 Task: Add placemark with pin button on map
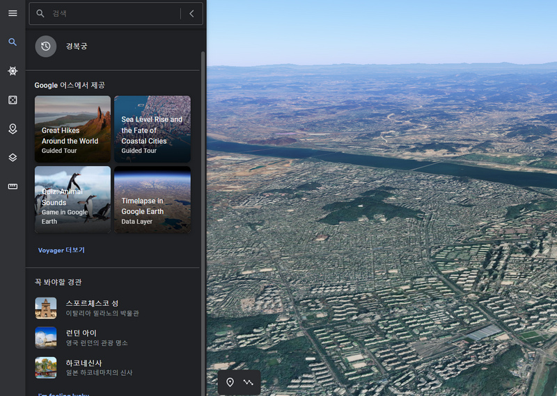click(230, 382)
